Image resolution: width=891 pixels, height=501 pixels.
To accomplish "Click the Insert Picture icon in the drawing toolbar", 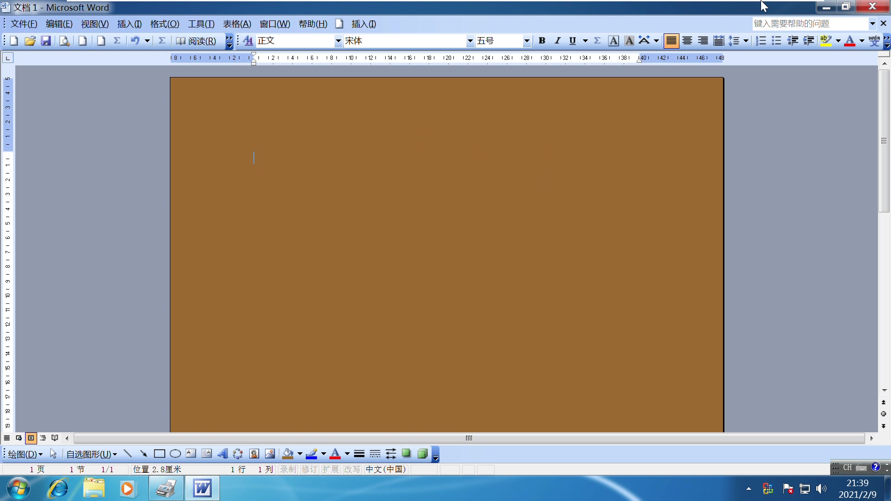I will [x=270, y=454].
